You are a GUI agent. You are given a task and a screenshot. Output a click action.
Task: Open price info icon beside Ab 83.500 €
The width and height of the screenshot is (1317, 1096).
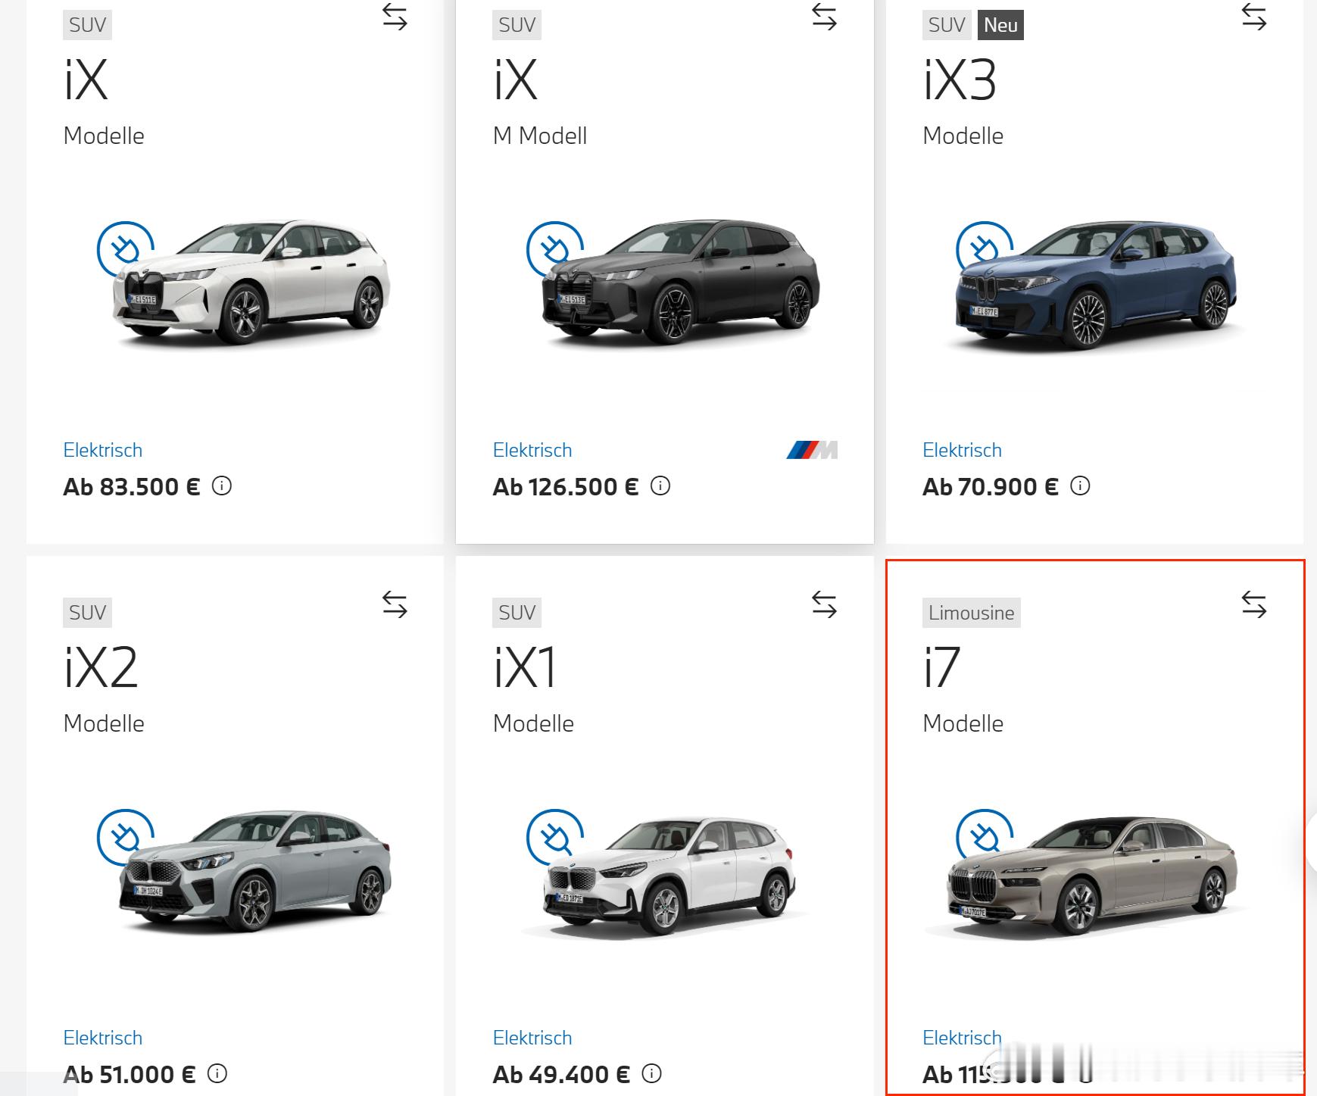click(x=222, y=486)
